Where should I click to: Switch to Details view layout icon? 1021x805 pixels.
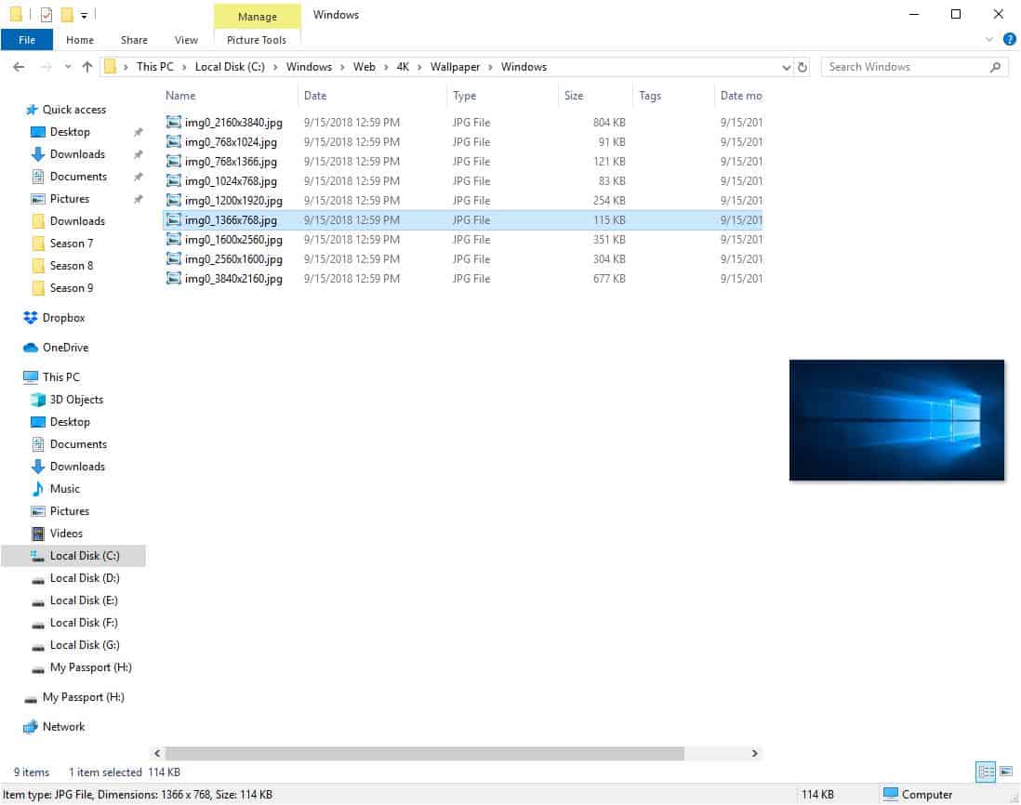click(x=986, y=772)
